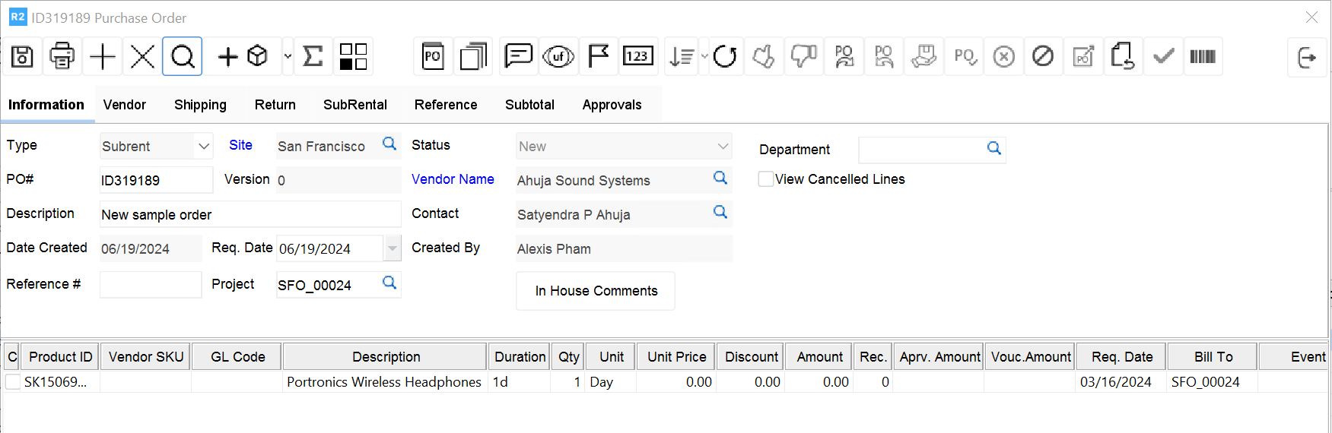Switch to the Shipping tab
1332x433 pixels.
pyautogui.click(x=200, y=105)
